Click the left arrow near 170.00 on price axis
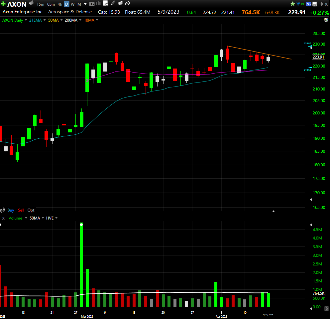The image size is (330, 319). pos(311,200)
